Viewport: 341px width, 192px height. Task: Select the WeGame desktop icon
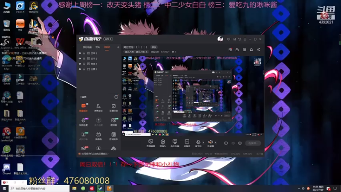(34, 7)
